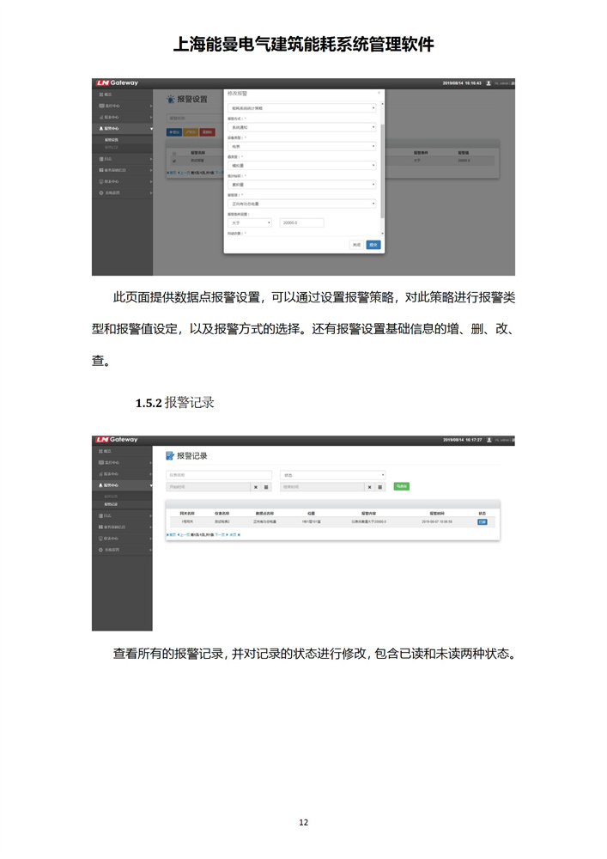The image size is (607, 859).
Task: Toggle the header select-all checkbox in 报警设置 table
Action: (x=173, y=152)
